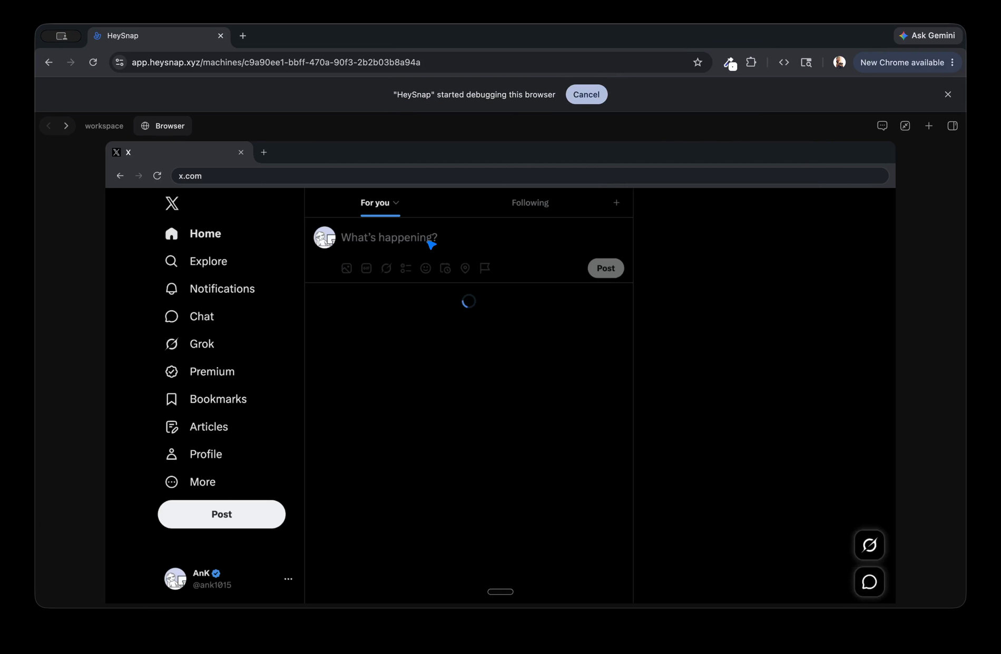1001x654 pixels.
Task: Open the floating chat messages button
Action: click(x=869, y=582)
